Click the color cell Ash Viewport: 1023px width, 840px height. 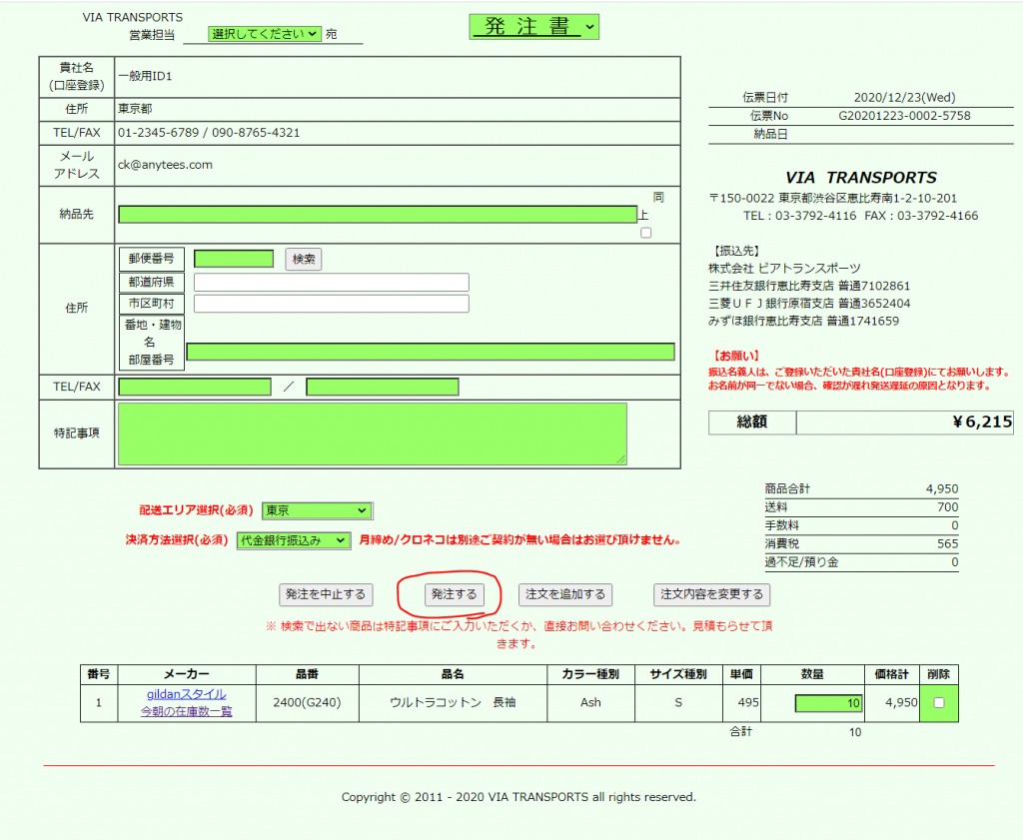click(x=590, y=702)
